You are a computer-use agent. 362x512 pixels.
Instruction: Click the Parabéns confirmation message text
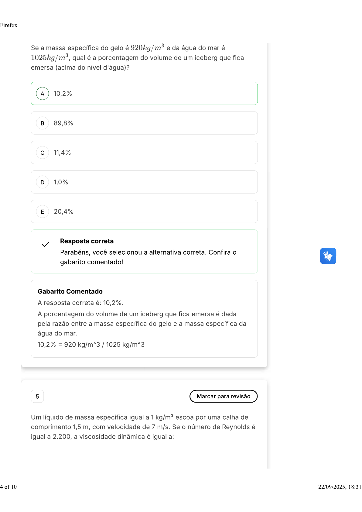(x=148, y=257)
